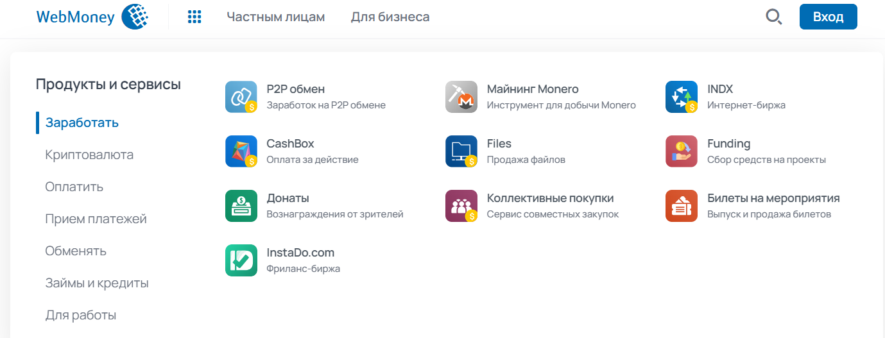The width and height of the screenshot is (885, 338).
Task: Click the Билеты на мероприятия icon
Action: click(682, 206)
